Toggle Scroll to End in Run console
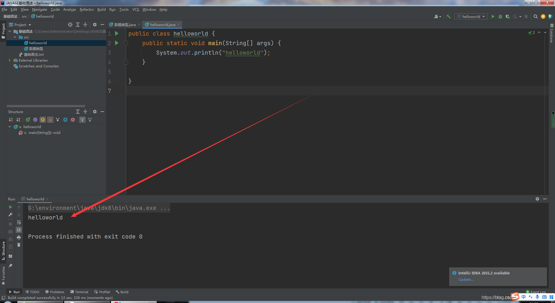This screenshot has height=303, width=555. coord(19,230)
